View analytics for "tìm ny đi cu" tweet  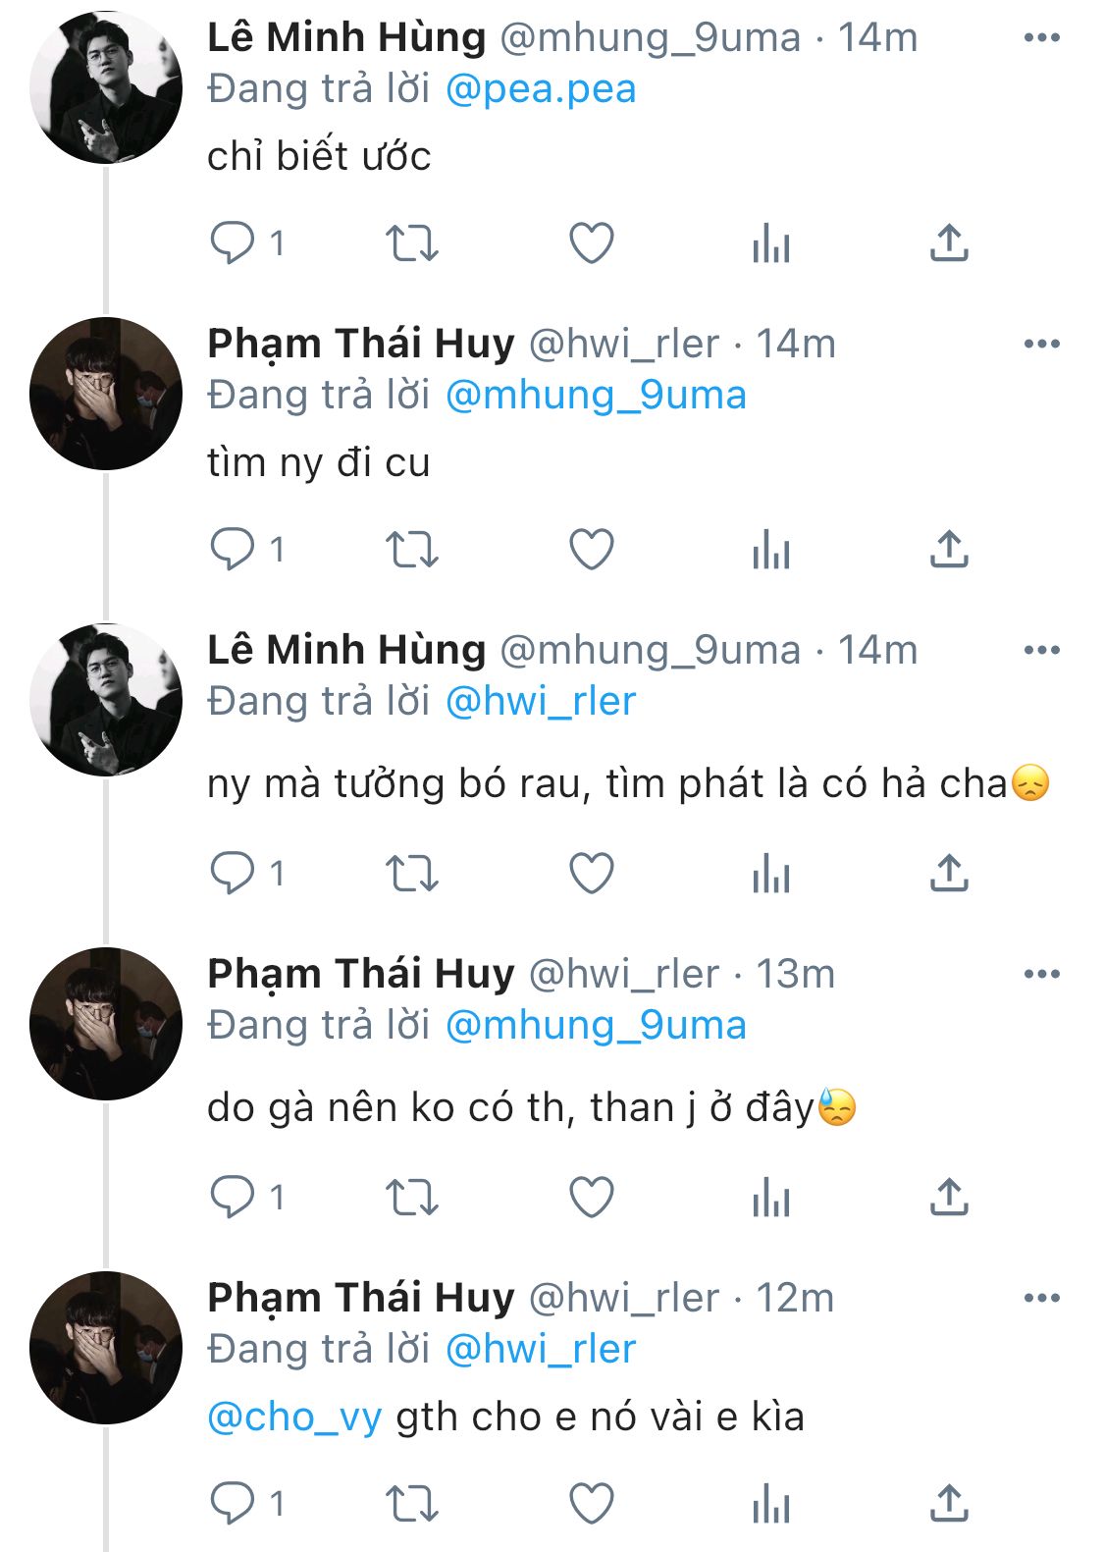coord(771,549)
